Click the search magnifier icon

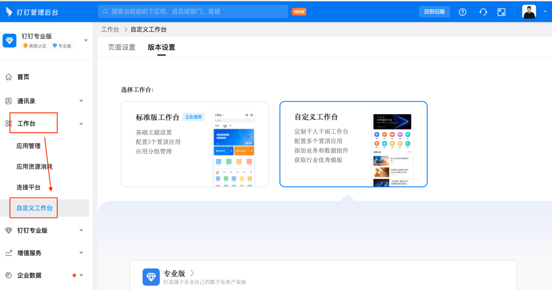tap(105, 12)
